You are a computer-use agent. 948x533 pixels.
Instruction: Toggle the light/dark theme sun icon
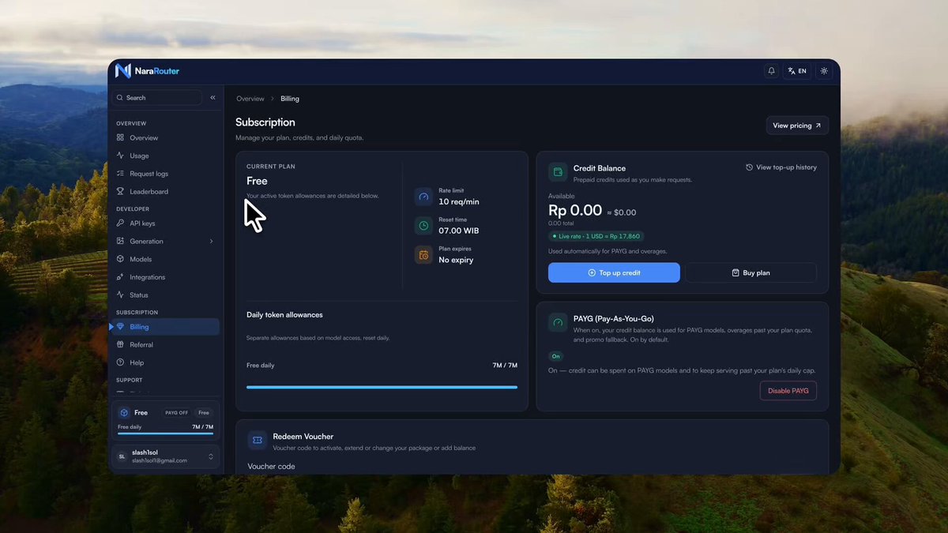(x=824, y=71)
